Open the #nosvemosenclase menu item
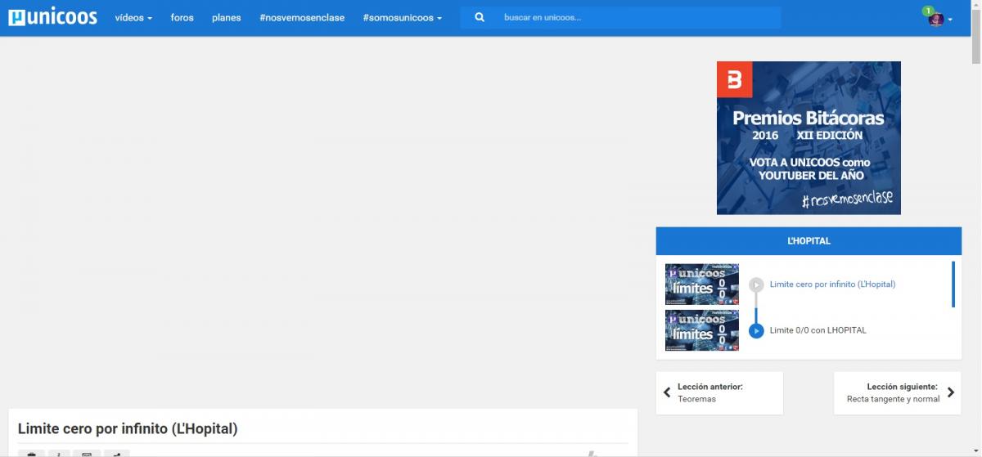 pyautogui.click(x=302, y=17)
